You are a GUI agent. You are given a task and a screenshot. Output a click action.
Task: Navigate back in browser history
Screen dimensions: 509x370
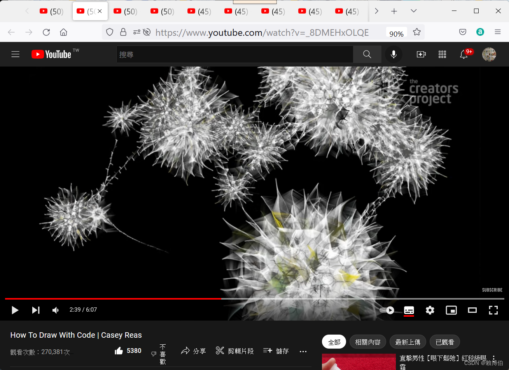(x=11, y=32)
